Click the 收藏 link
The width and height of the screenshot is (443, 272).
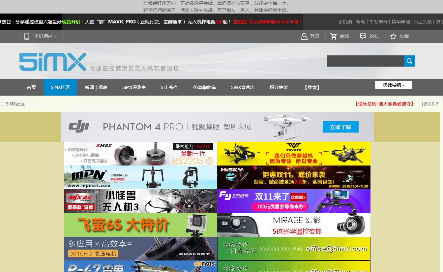pos(404,36)
